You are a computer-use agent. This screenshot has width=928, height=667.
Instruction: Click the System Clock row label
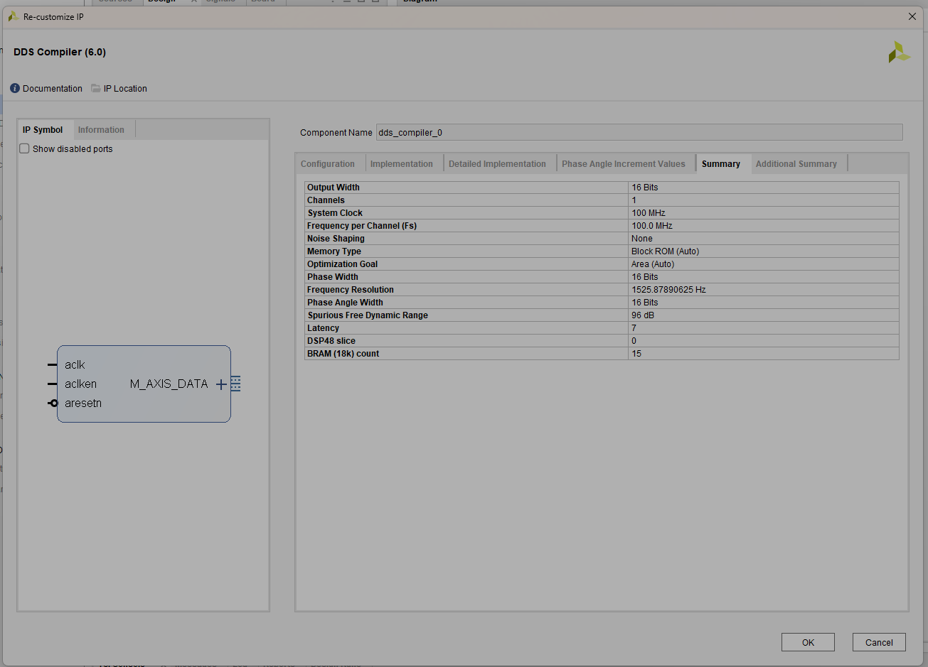tap(335, 213)
